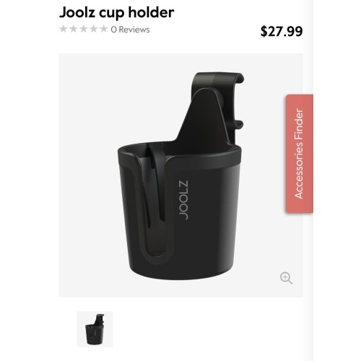This screenshot has width=361, height=361.
Task: Select the cup holder thumbnail image
Action: [x=95, y=329]
